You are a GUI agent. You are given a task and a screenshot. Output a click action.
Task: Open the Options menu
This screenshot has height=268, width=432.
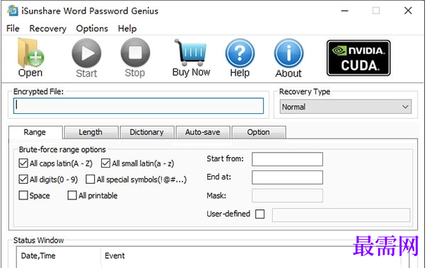pyautogui.click(x=92, y=28)
